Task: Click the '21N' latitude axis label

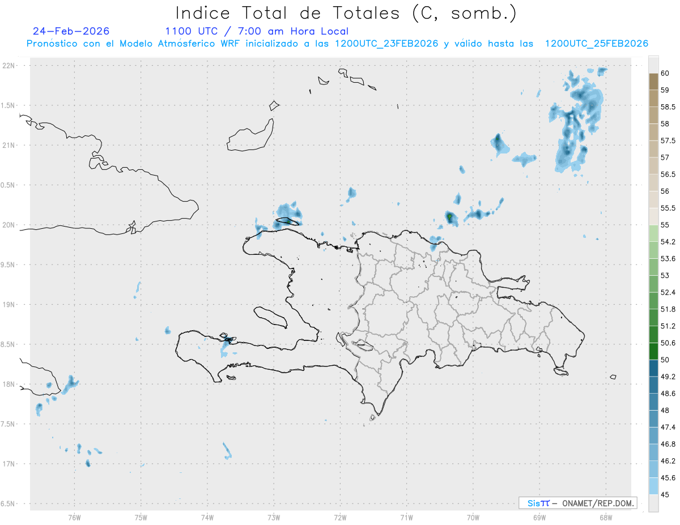Action: point(10,146)
